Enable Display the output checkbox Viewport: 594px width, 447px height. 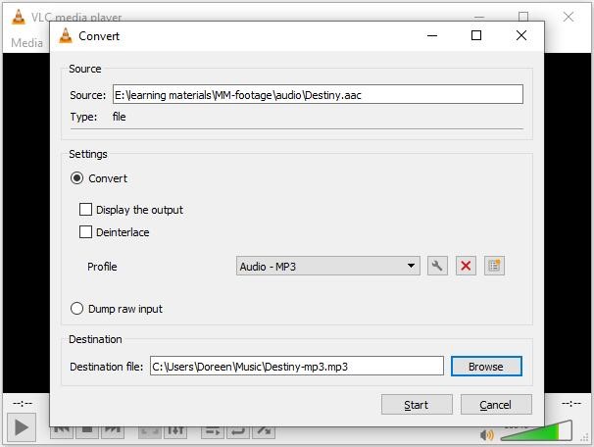[x=85, y=209]
